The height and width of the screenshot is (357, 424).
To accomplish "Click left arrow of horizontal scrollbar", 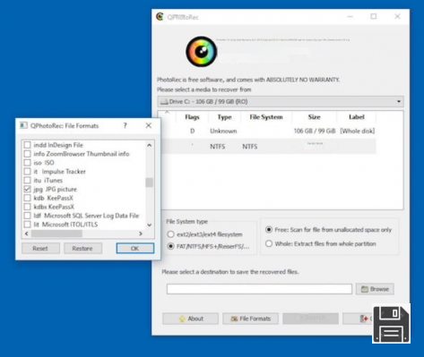I will click(27, 234).
